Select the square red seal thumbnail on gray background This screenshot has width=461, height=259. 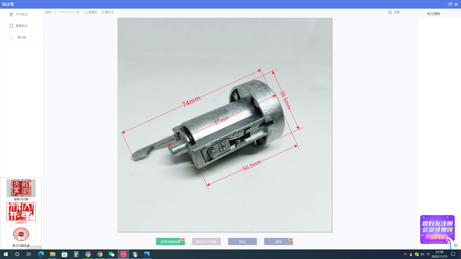(21, 188)
